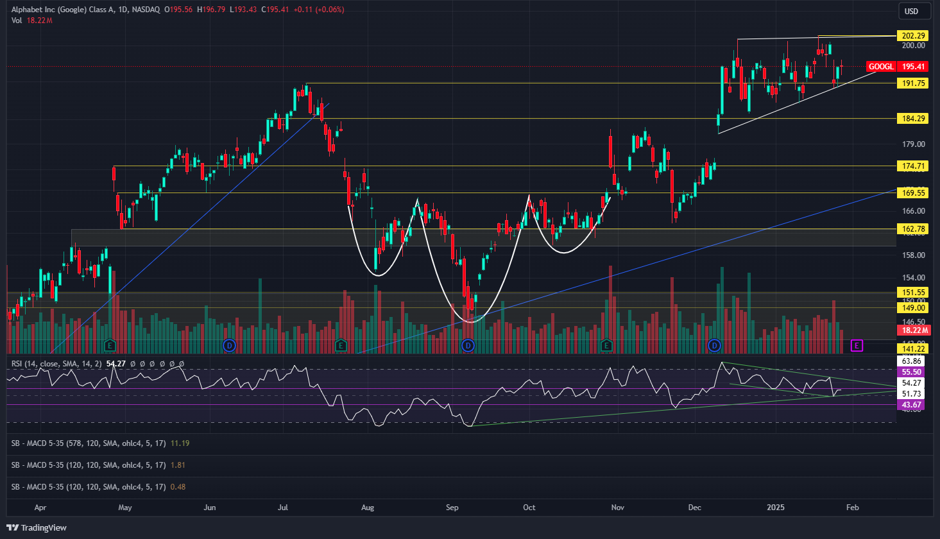
Task: Click the TradingView logo
Action: pos(37,527)
